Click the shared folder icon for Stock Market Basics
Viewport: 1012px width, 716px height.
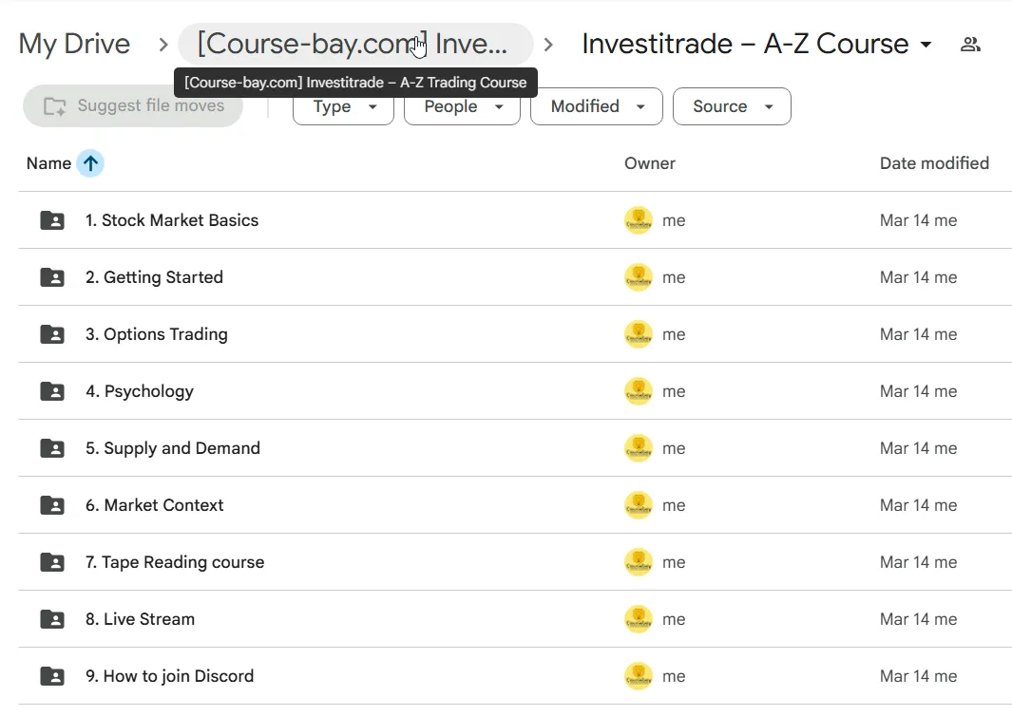[x=52, y=220]
